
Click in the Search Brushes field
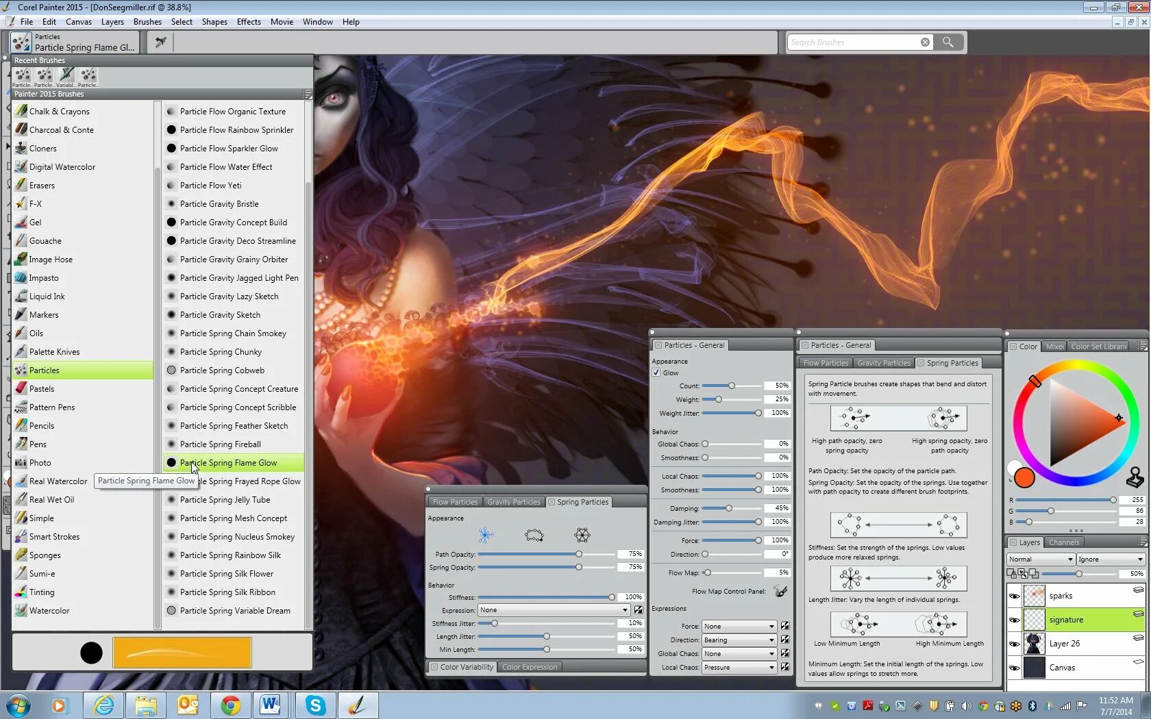click(x=853, y=42)
